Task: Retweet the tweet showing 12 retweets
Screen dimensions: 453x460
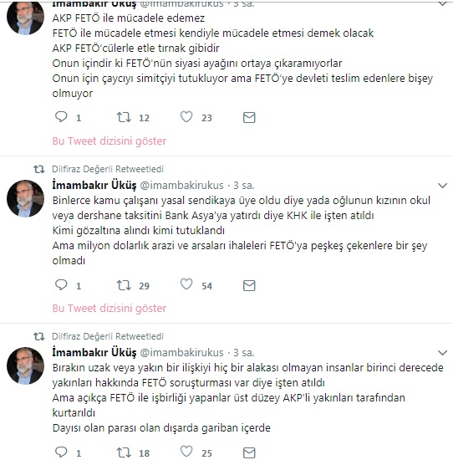Action: tap(124, 117)
